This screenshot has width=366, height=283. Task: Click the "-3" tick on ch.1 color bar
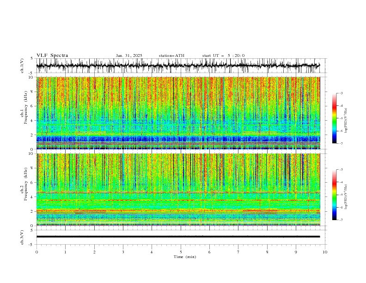tap(341, 93)
